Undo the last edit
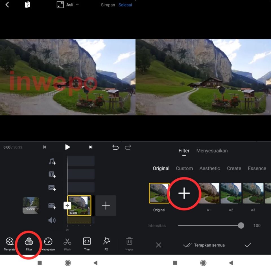Image resolution: width=271 pixels, height=271 pixels. coord(115,147)
